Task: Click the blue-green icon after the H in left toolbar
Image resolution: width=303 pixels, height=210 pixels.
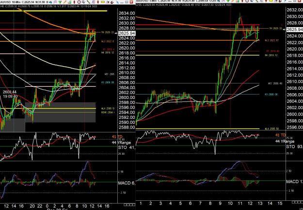Action: [x=51, y=2]
